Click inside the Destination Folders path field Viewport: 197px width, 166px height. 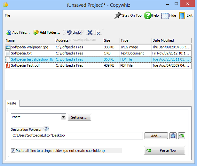pyautogui.click(x=77, y=136)
